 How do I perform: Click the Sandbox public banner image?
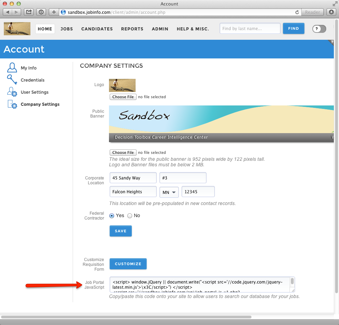(x=221, y=124)
